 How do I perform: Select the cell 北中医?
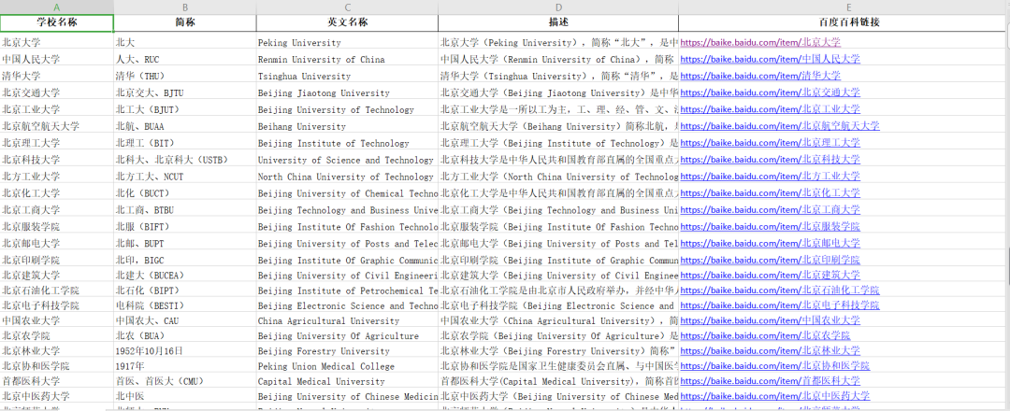[185, 396]
